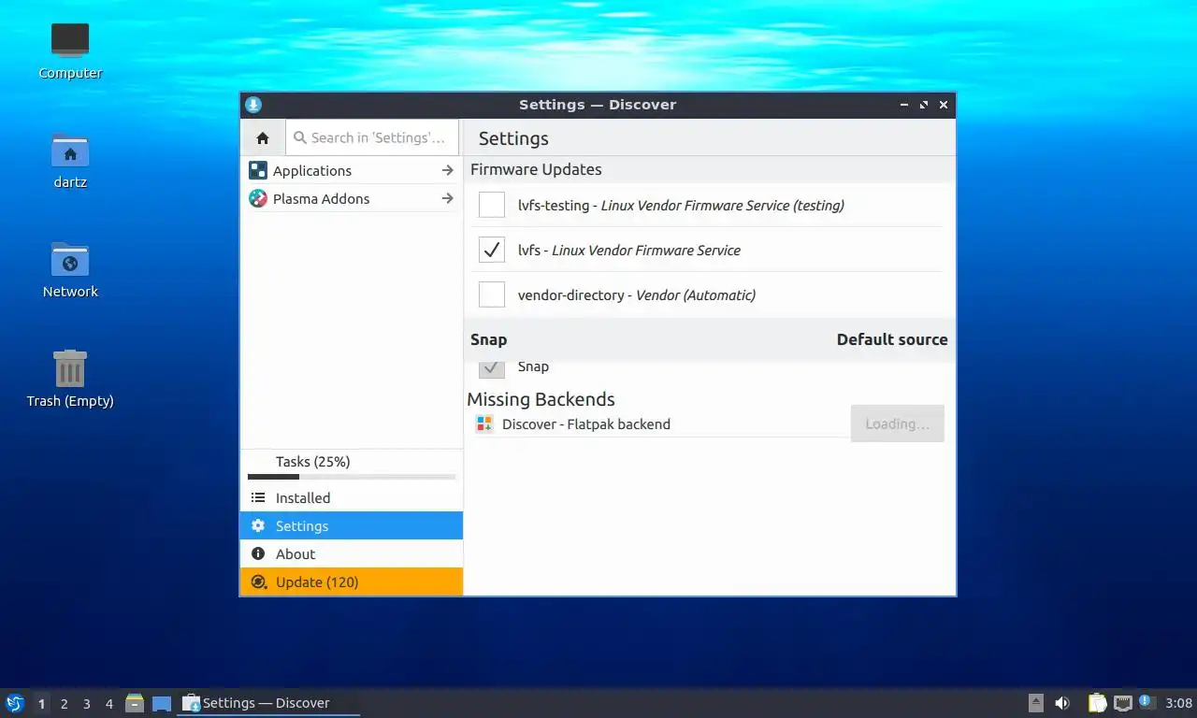
Task: Click the Snap Default source header
Action: pyautogui.click(x=709, y=339)
